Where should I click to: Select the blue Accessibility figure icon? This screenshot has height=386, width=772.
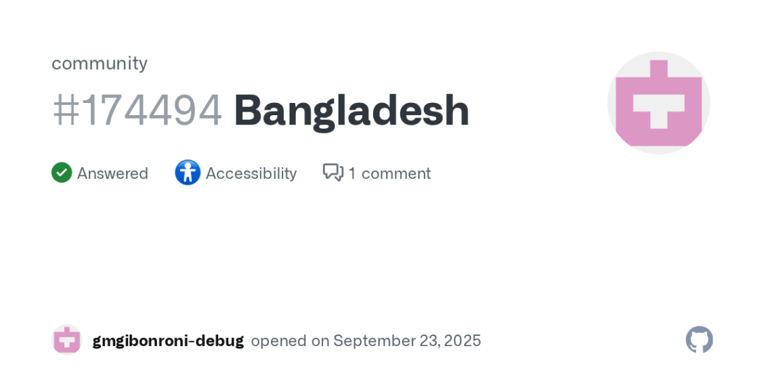click(x=188, y=172)
